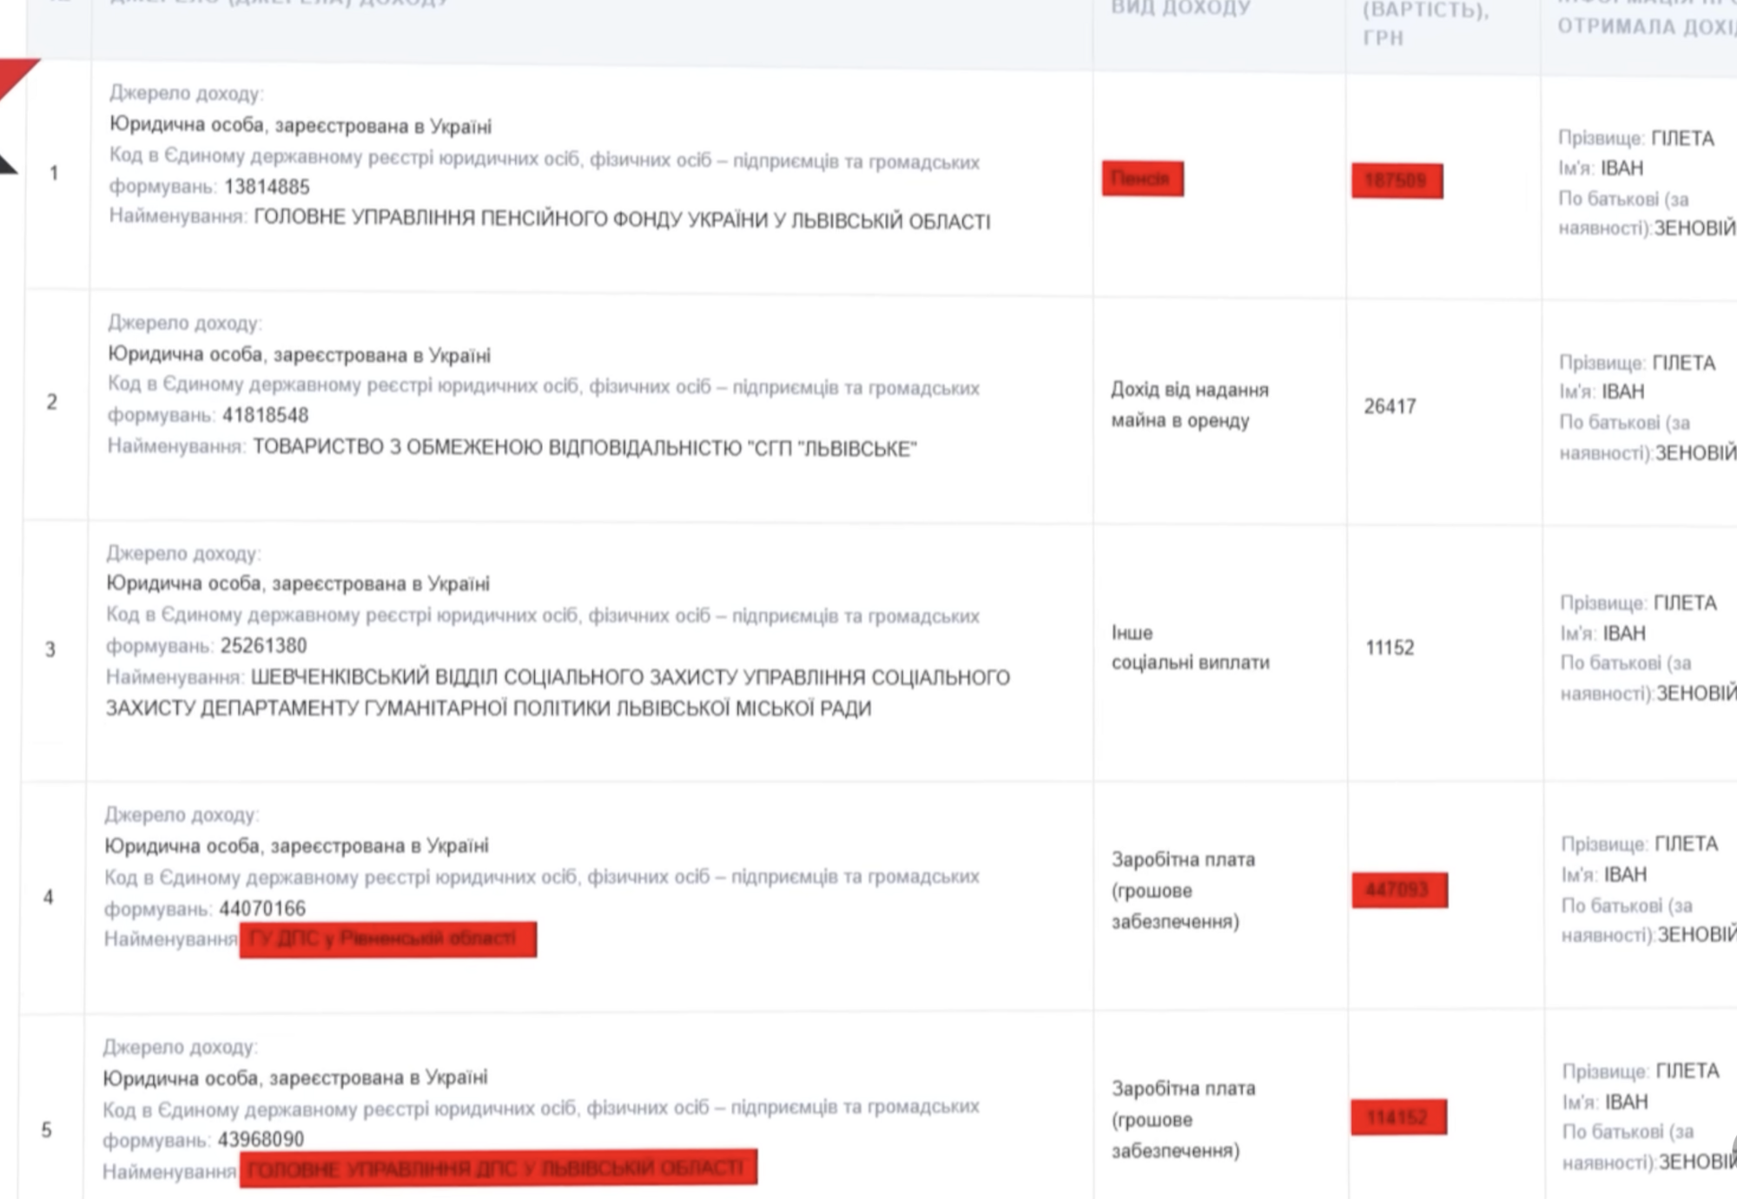Select EDRPOU code 13814885 in row 1
1737x1199 pixels.
pyautogui.click(x=270, y=187)
